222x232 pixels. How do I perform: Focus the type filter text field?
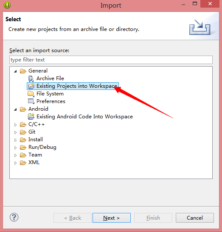(x=111, y=60)
